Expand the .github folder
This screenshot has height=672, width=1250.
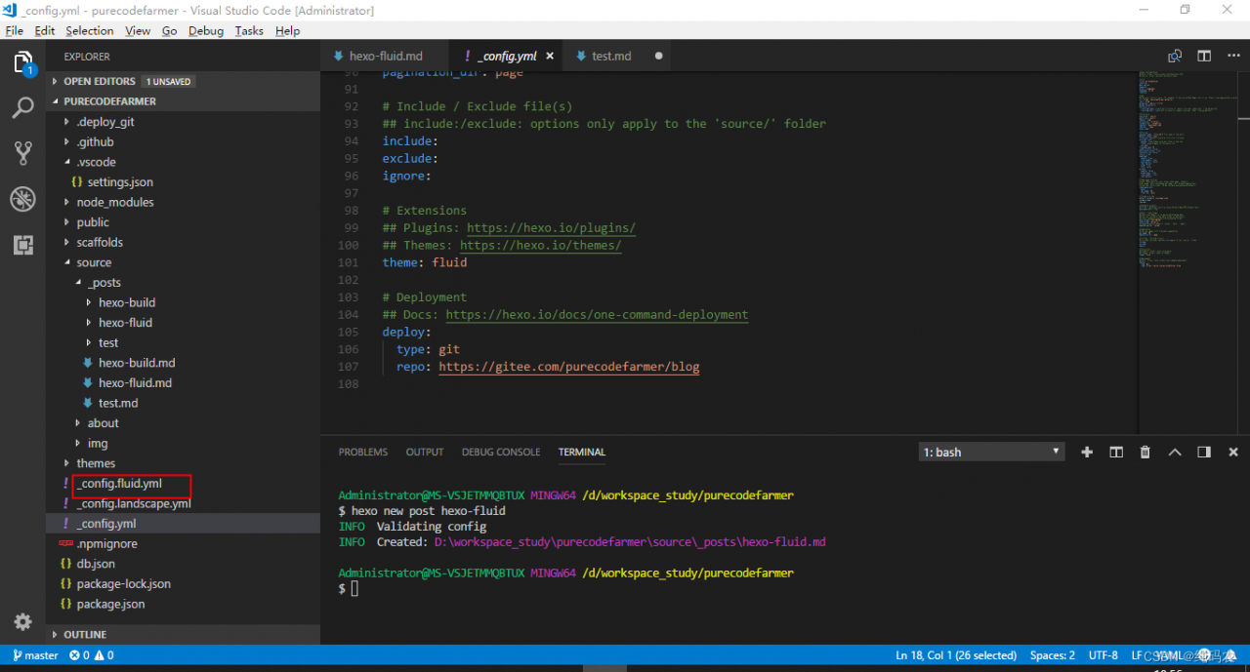point(96,141)
